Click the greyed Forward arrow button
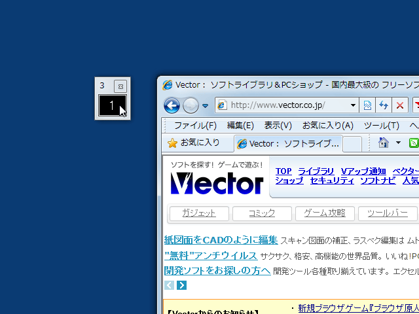This screenshot has height=314, width=419. click(x=191, y=106)
